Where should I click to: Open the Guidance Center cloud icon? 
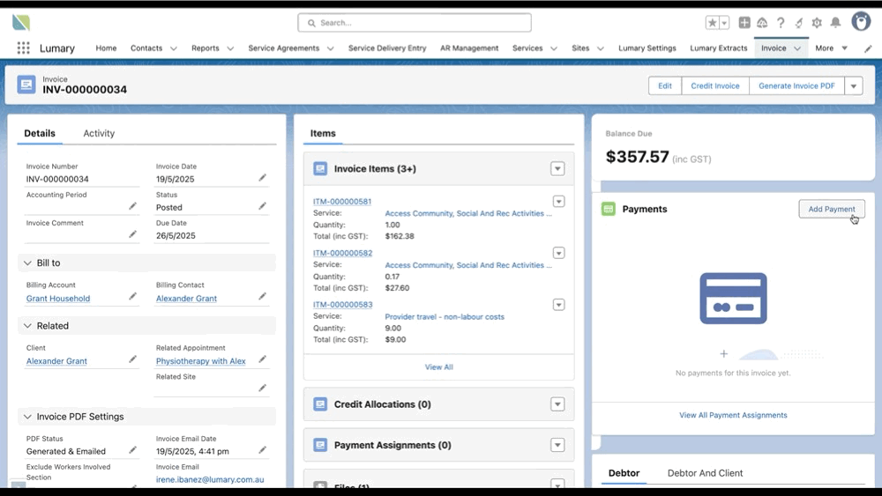click(x=762, y=23)
